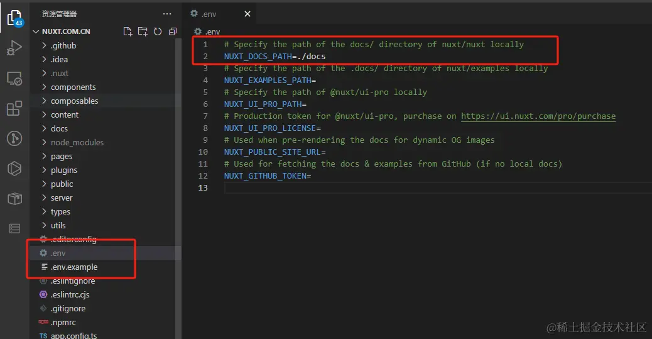
Task: Open the Remote Explorer view
Action: [x=14, y=78]
